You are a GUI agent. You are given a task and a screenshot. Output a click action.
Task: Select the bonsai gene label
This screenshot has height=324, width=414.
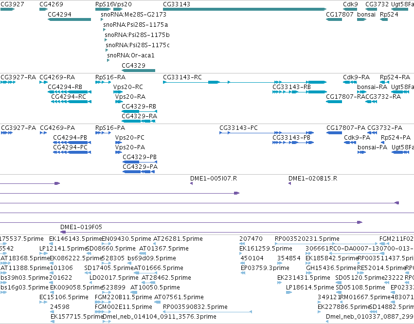(366, 15)
